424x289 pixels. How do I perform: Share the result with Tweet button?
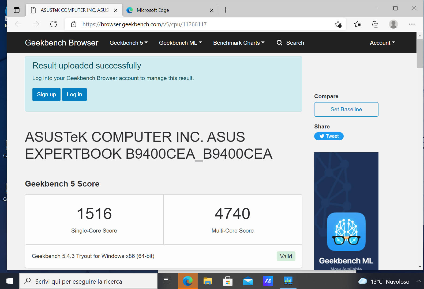coord(329,136)
